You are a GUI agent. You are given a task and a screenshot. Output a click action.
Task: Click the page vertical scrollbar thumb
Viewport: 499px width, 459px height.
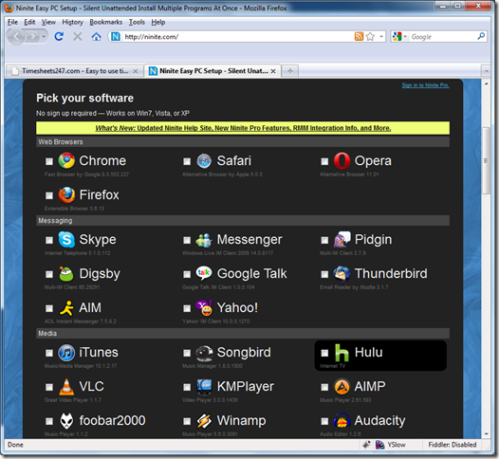click(486, 160)
